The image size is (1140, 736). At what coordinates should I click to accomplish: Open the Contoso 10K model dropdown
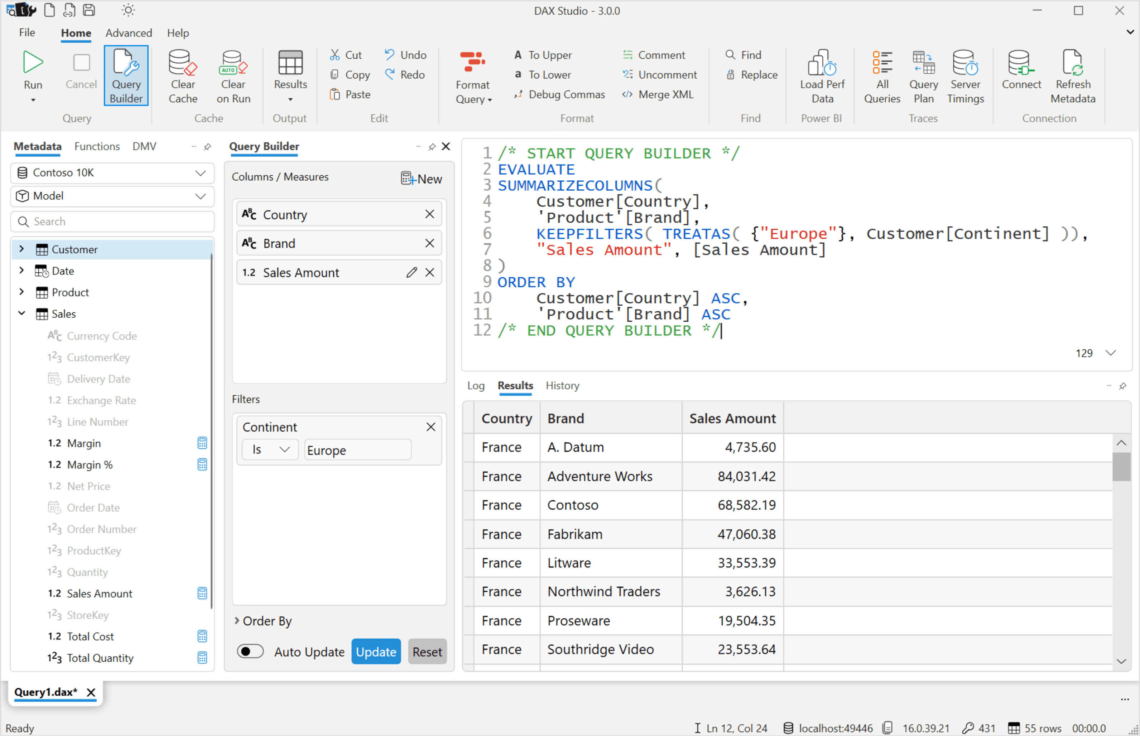pos(111,174)
